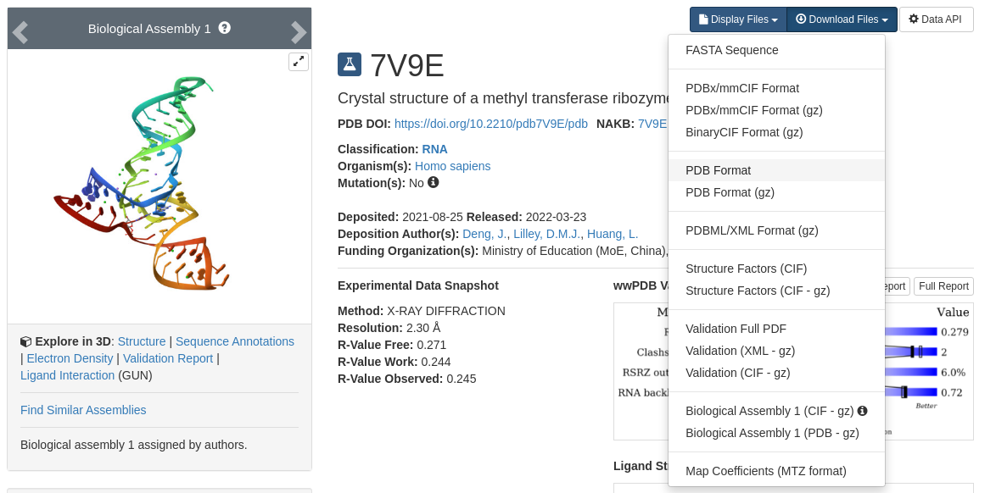The height and width of the screenshot is (493, 996).
Task: Go to the next biological assembly
Action: tap(299, 32)
